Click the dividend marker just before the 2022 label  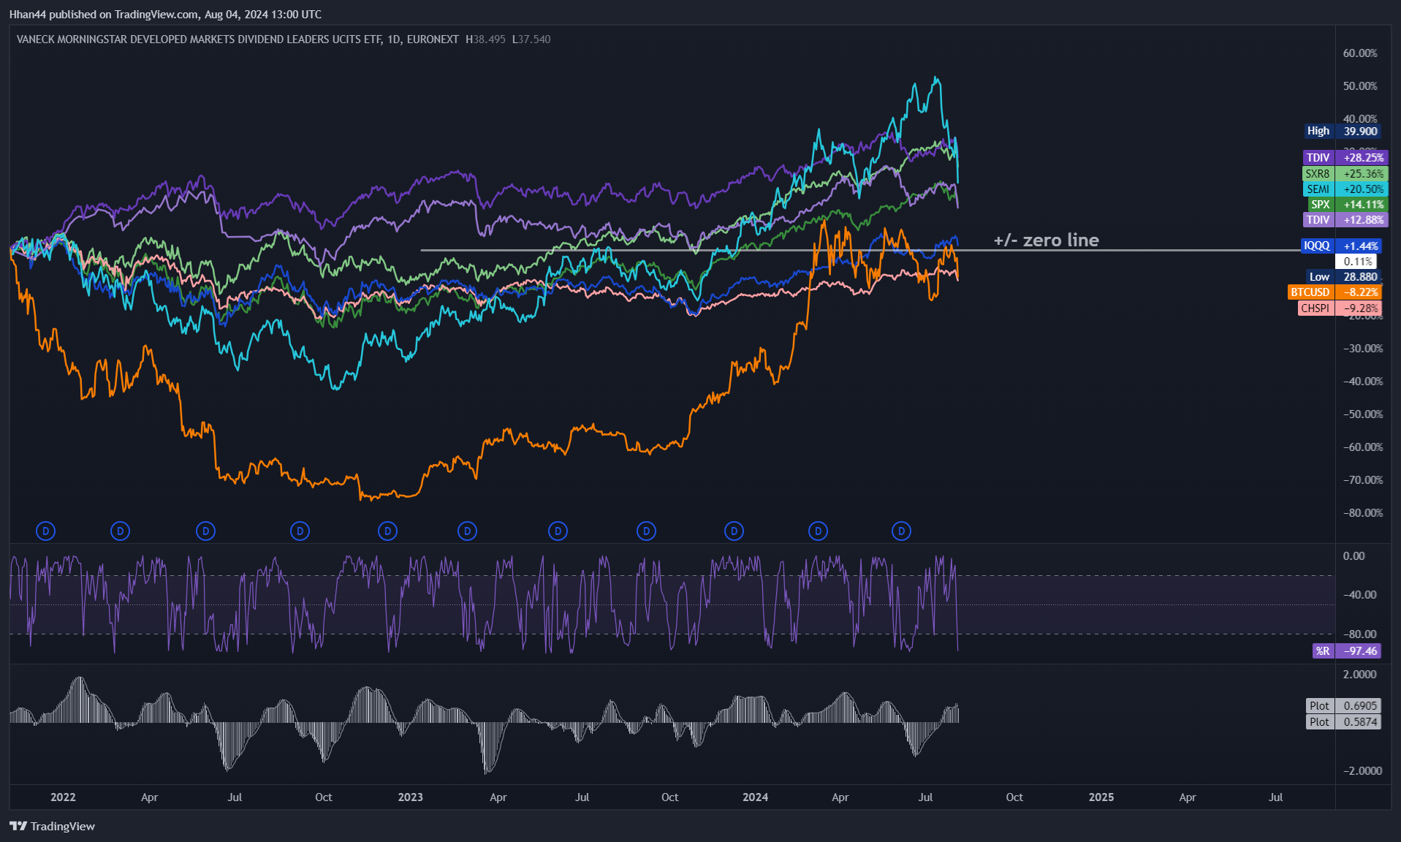pos(45,531)
